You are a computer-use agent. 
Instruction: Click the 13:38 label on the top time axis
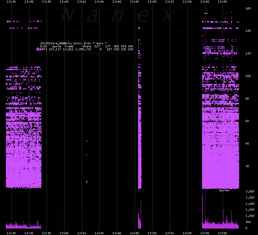pos(46,2)
